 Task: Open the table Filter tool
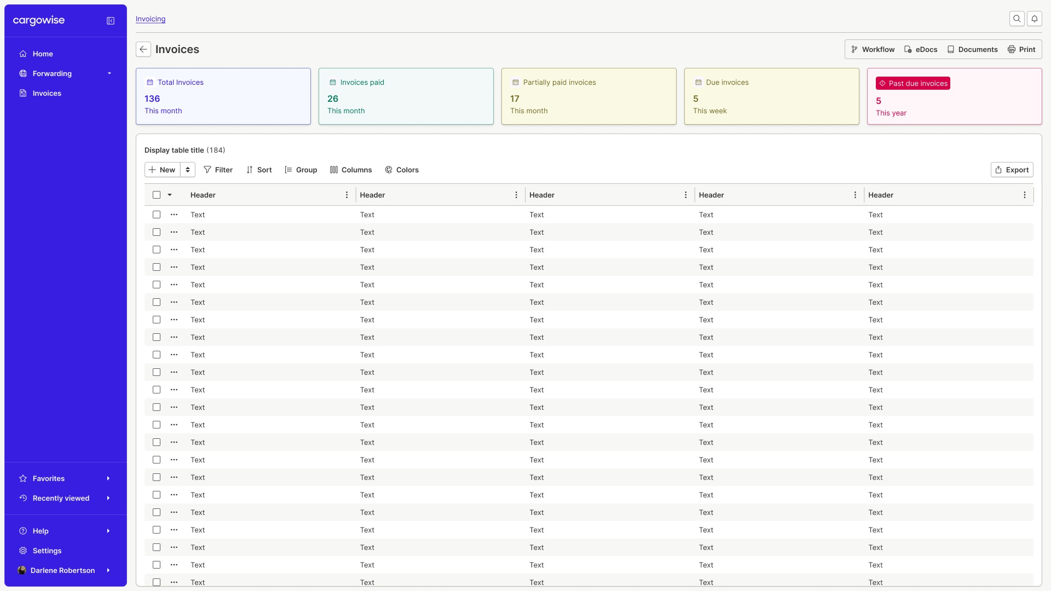[x=218, y=170]
